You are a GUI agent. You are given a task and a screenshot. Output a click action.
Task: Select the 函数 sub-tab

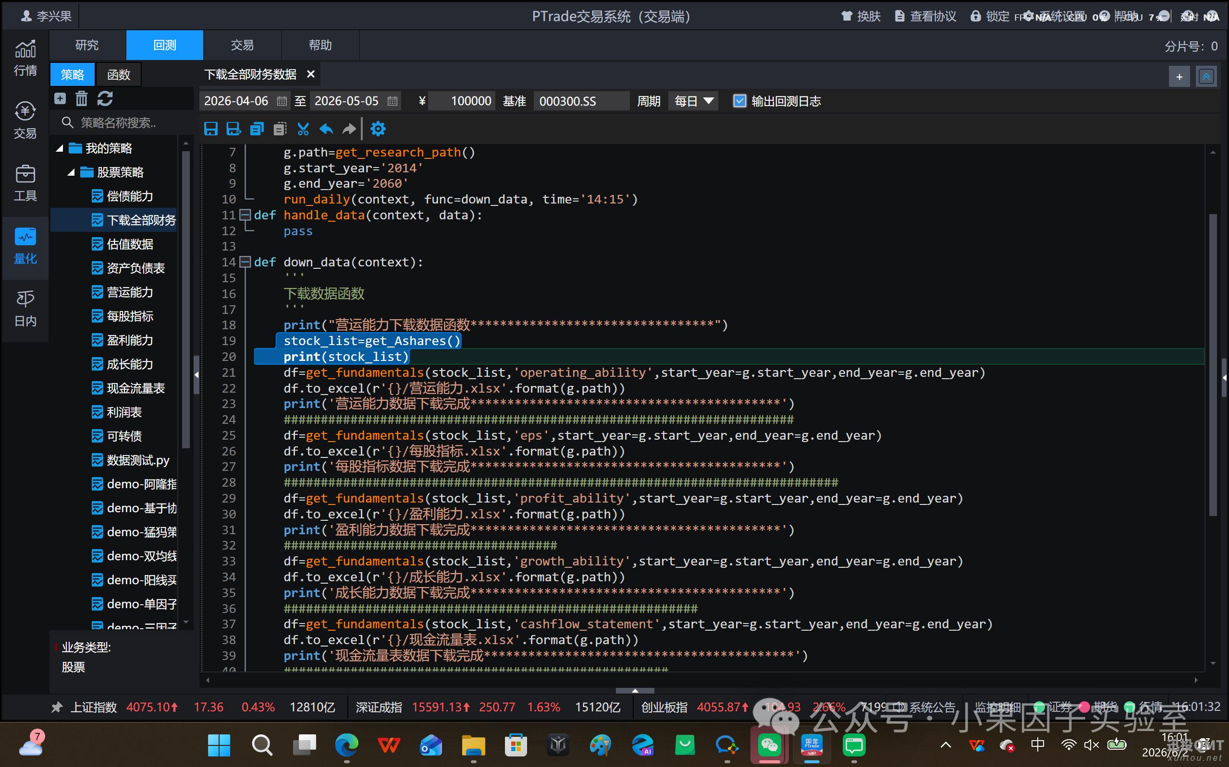tap(119, 74)
